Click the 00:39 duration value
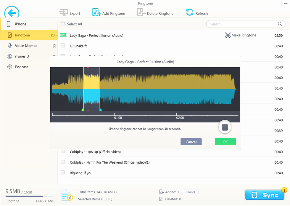 [278, 131]
